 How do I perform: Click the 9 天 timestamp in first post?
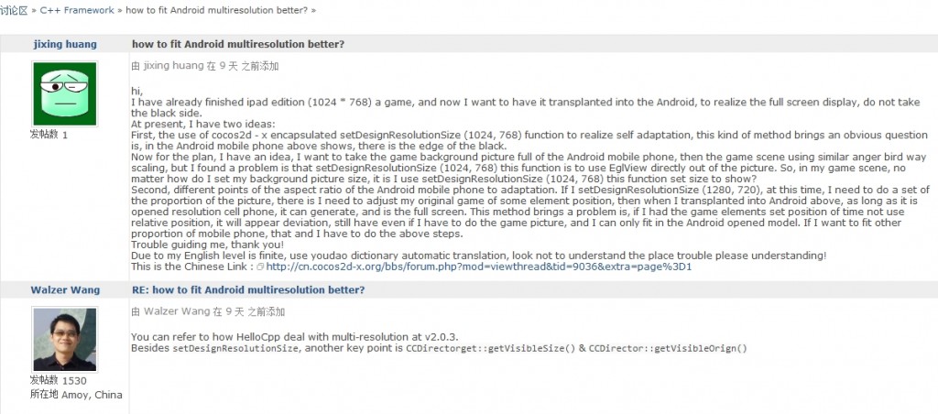[229, 66]
